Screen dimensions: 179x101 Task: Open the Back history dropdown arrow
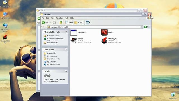[50, 22]
